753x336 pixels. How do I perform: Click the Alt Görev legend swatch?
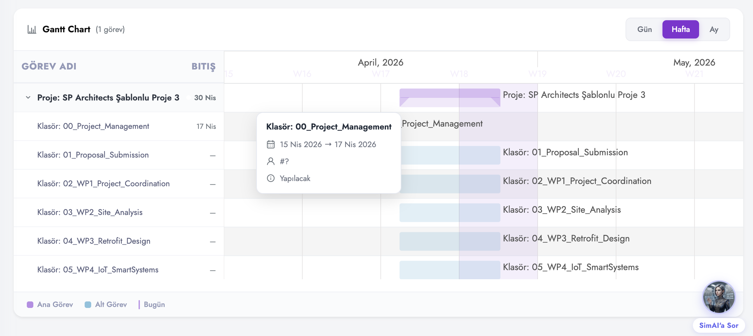coord(88,305)
